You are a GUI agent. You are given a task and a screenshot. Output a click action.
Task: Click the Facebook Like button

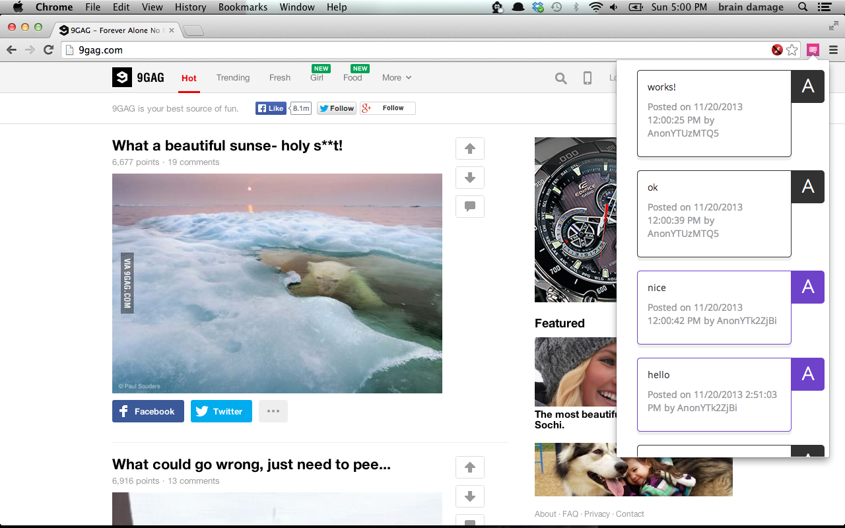click(x=271, y=108)
